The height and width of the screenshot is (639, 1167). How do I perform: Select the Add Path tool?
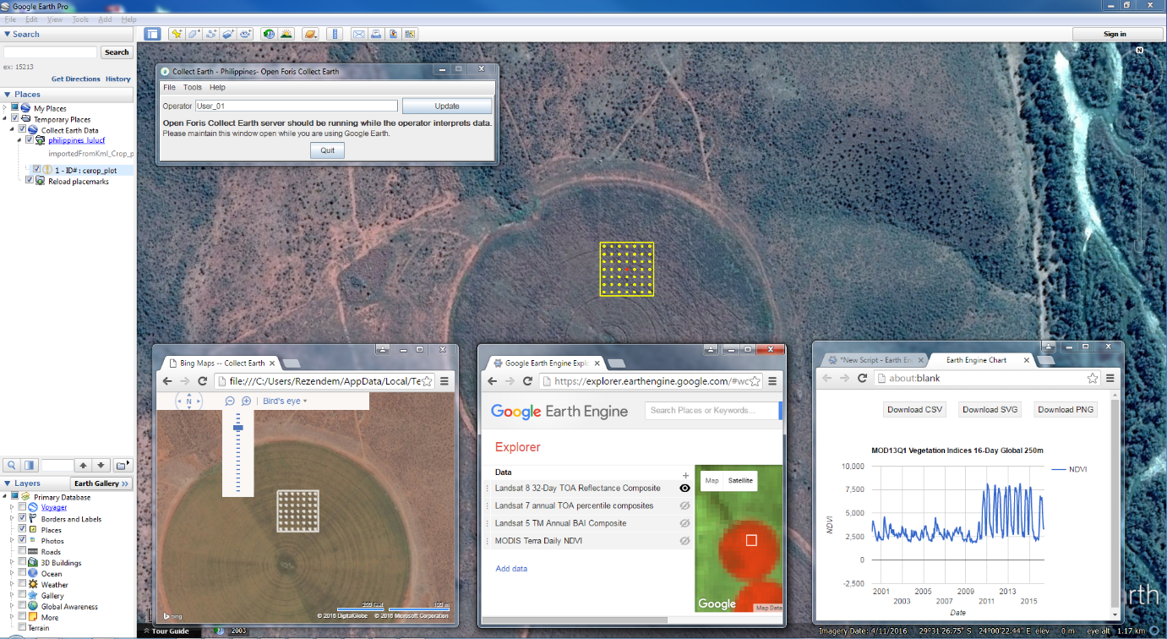click(211, 34)
